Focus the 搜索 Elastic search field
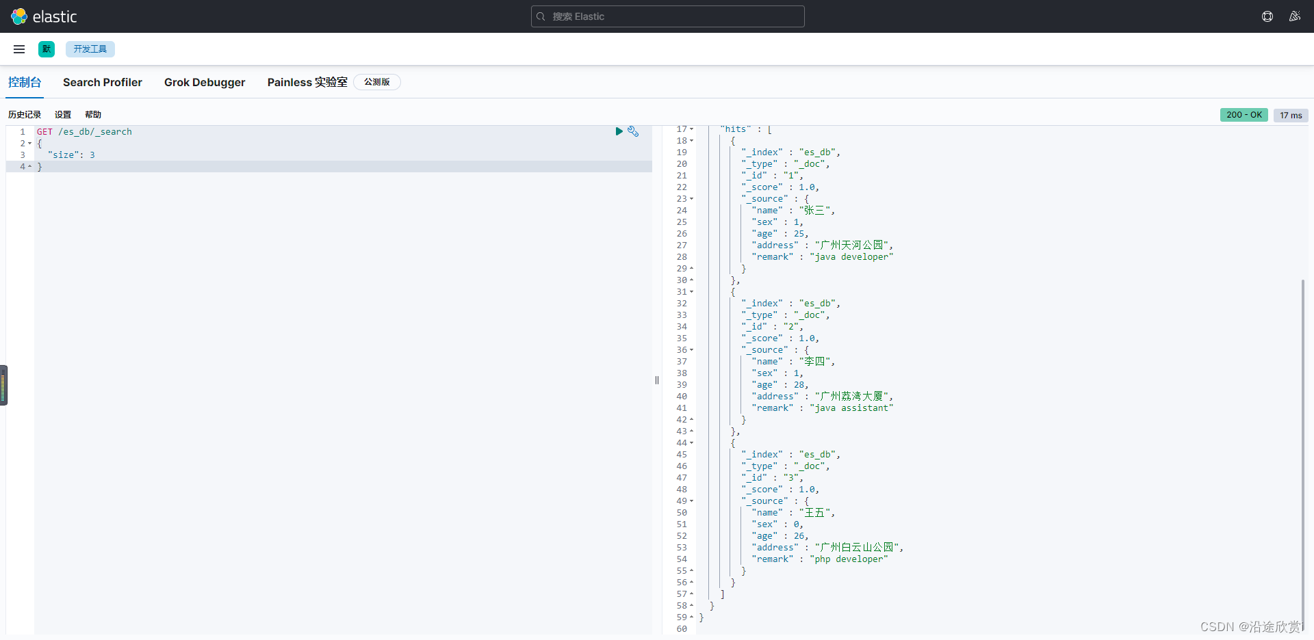The width and height of the screenshot is (1314, 640). [x=668, y=16]
